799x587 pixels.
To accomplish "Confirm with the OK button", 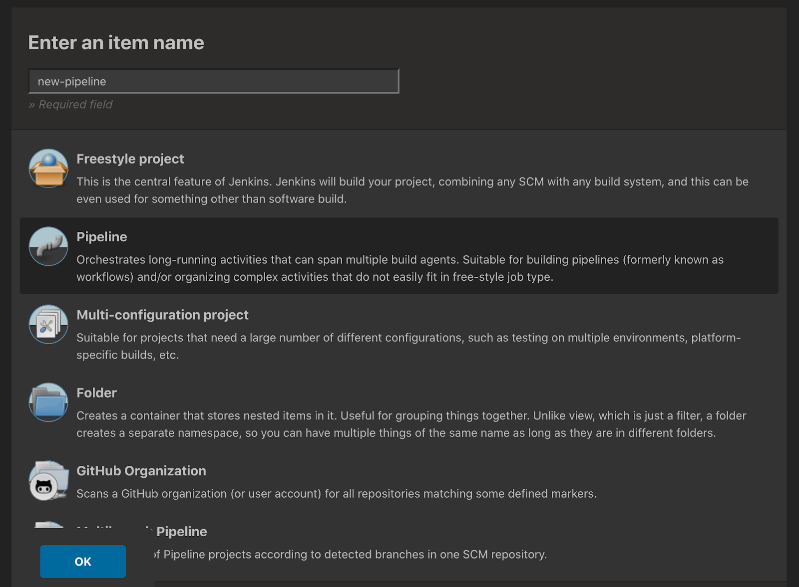I will pyautogui.click(x=83, y=562).
